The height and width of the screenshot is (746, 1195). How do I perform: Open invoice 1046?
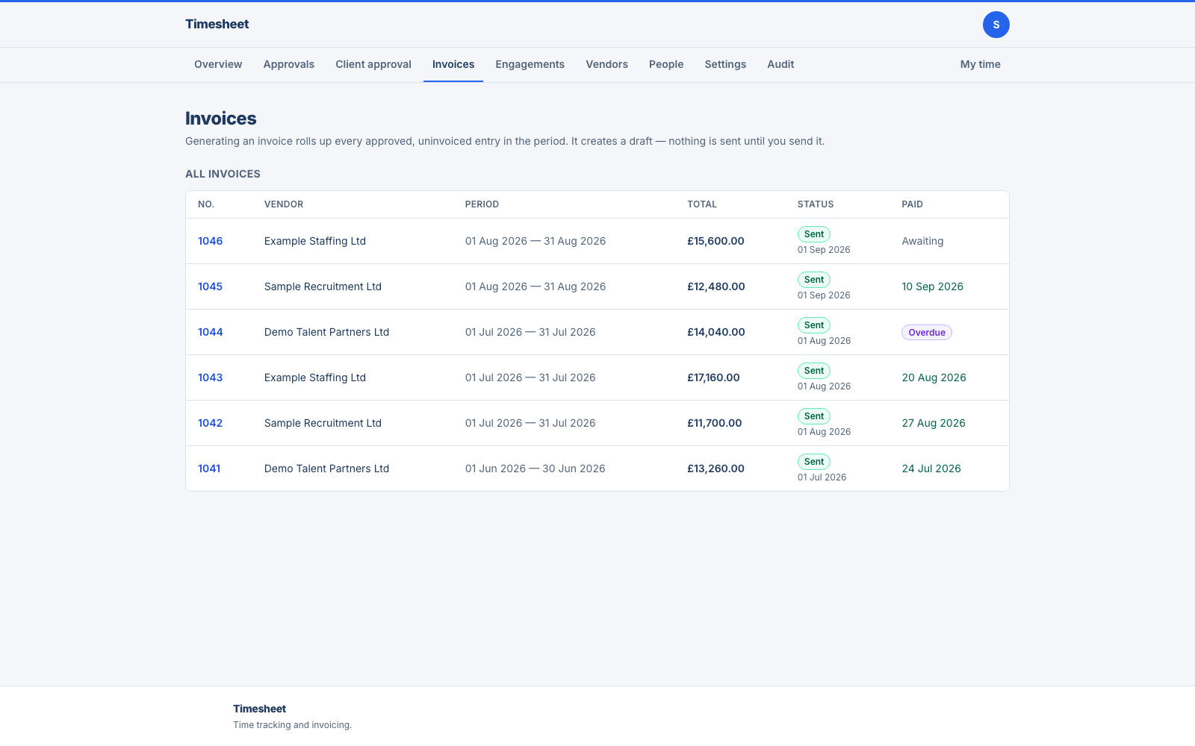(x=210, y=241)
